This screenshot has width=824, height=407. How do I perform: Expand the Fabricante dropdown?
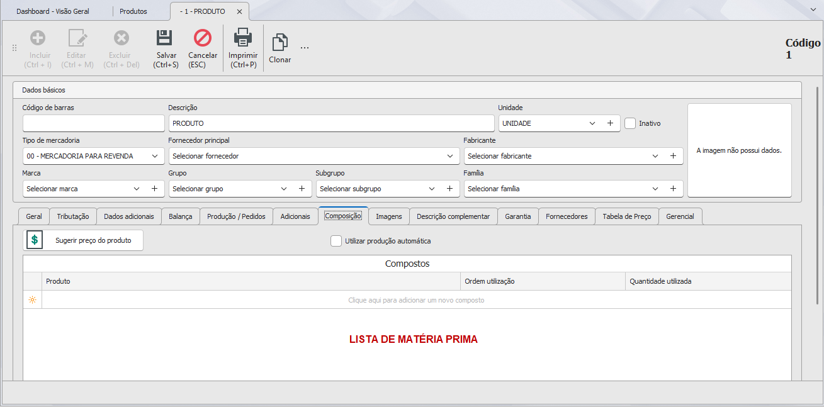click(655, 156)
